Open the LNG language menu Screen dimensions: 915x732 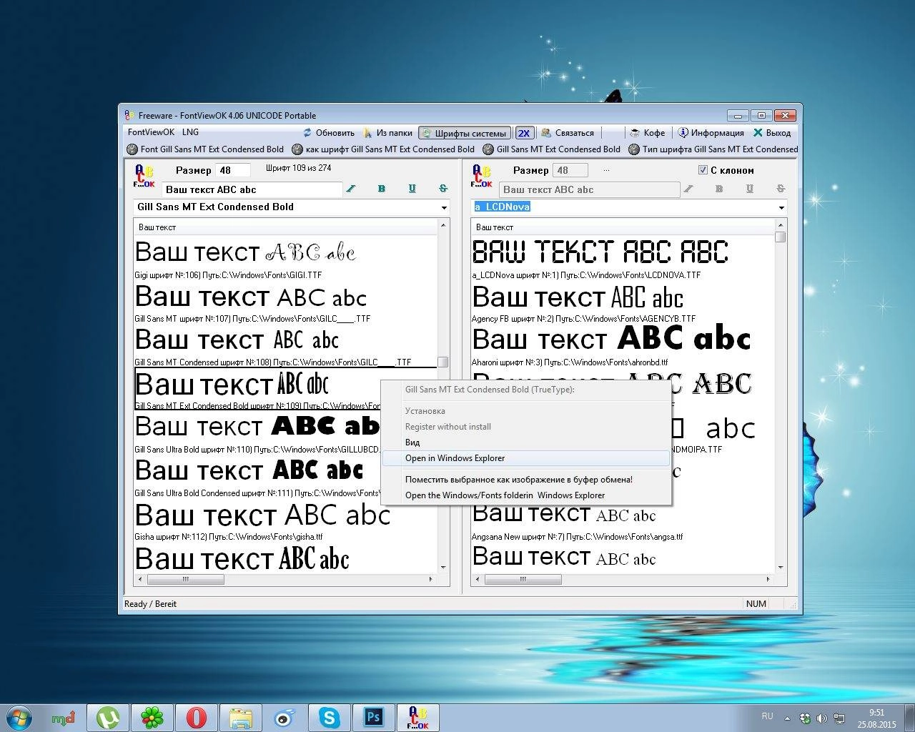click(190, 132)
